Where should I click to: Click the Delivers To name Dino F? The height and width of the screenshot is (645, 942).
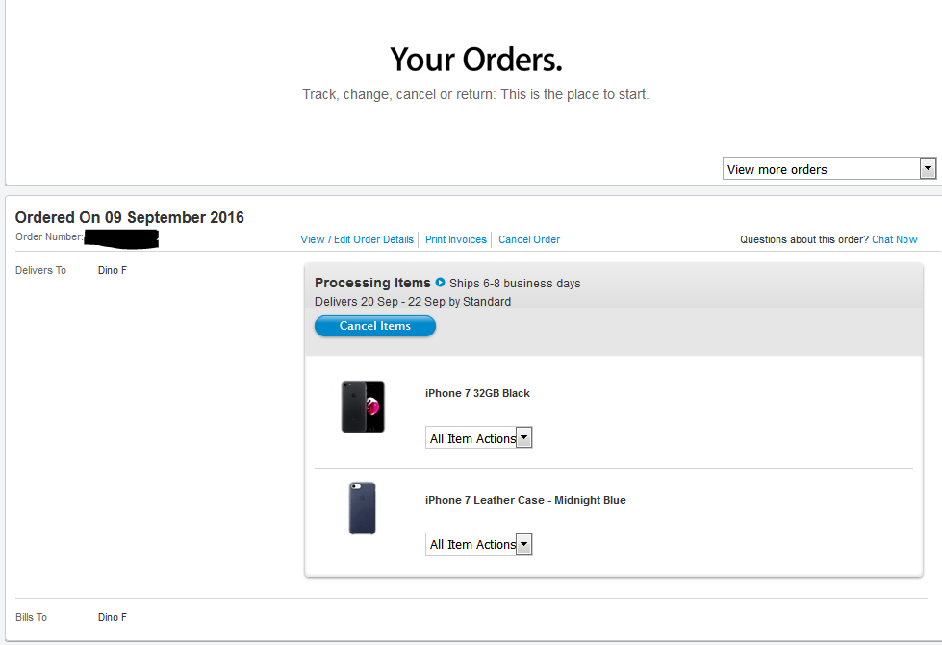(113, 271)
